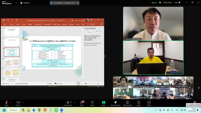
Task: Open the Slide Show ribbon tab
Action: click(x=57, y=24)
